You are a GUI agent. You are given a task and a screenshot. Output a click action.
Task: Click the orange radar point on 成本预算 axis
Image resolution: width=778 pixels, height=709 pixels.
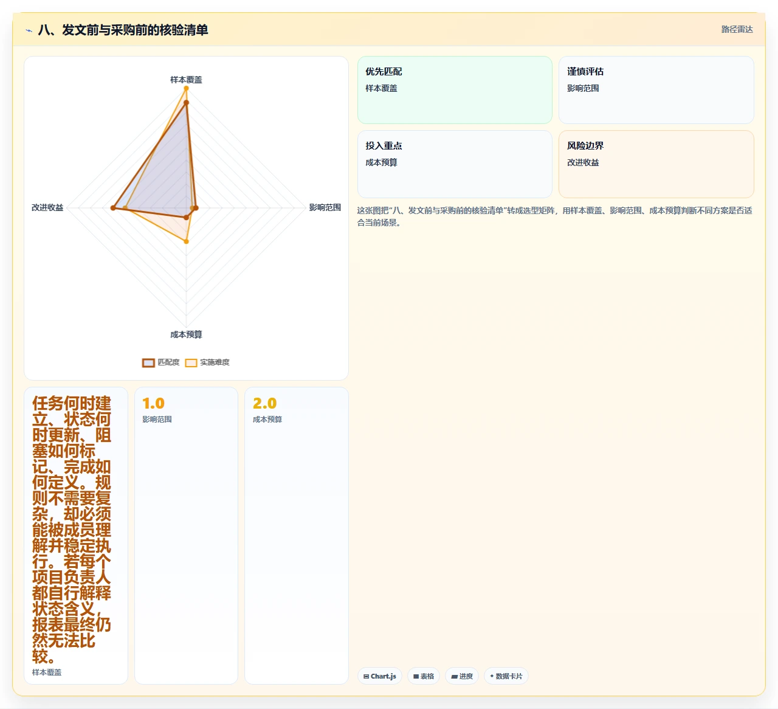click(x=186, y=241)
